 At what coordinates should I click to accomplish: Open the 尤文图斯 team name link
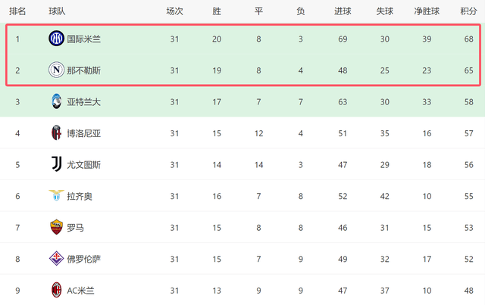coord(83,164)
